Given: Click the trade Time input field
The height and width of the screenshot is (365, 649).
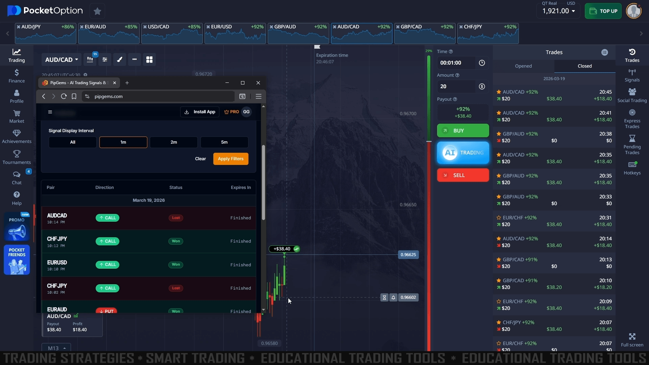Looking at the screenshot, I should (x=456, y=63).
